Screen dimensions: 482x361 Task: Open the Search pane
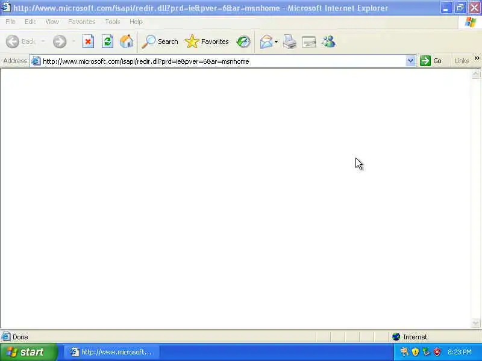(x=160, y=42)
